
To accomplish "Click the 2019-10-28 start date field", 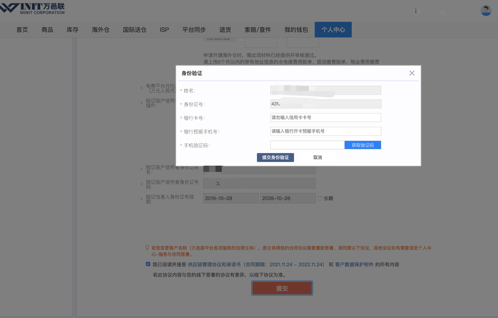I will [231, 198].
